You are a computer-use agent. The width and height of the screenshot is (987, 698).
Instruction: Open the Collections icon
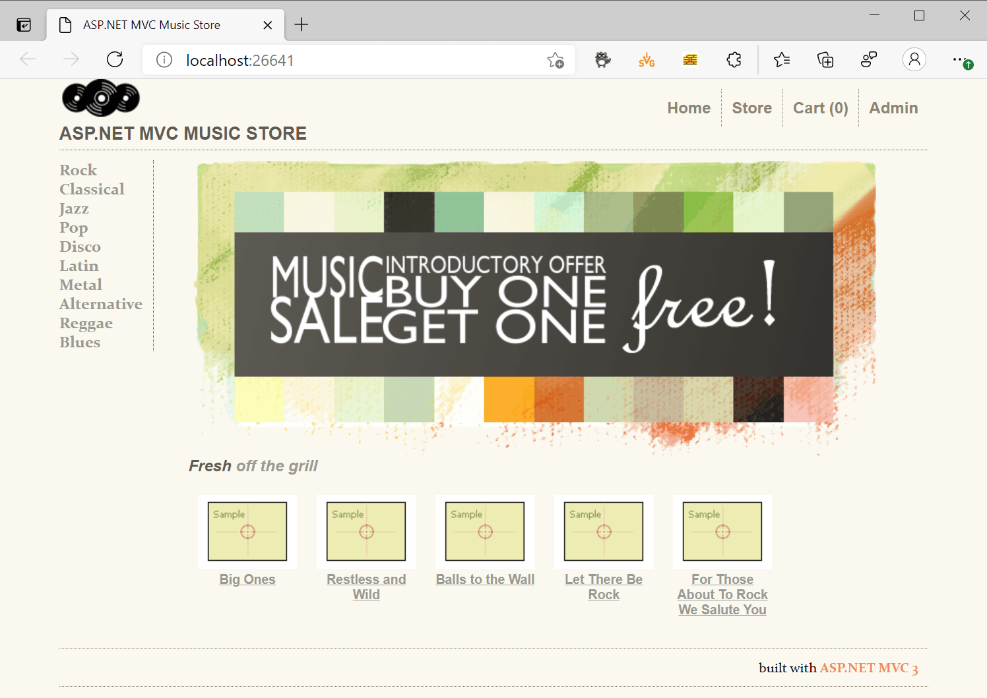pos(825,60)
